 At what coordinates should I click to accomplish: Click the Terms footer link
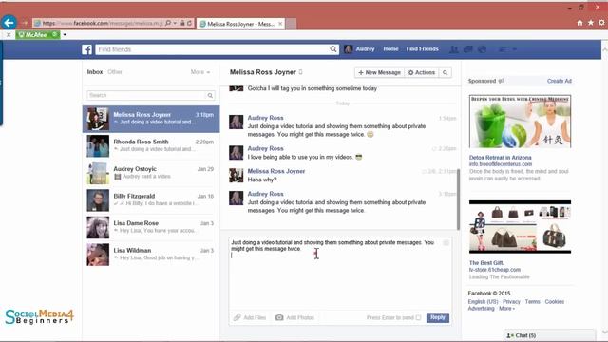pos(532,302)
